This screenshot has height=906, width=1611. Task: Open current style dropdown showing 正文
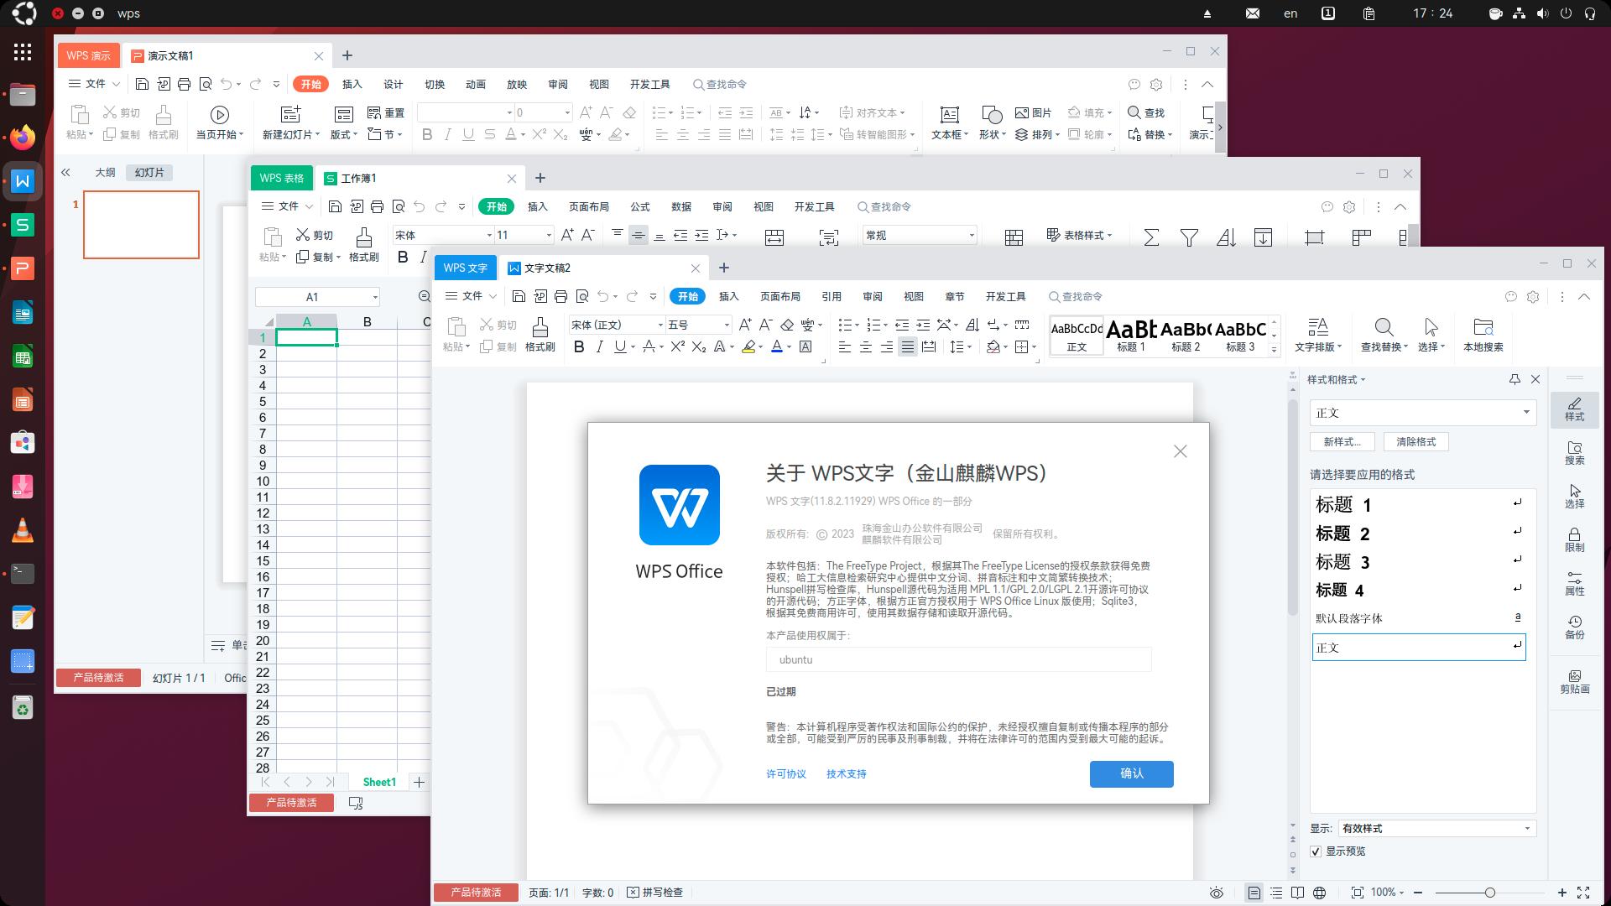pos(1526,412)
